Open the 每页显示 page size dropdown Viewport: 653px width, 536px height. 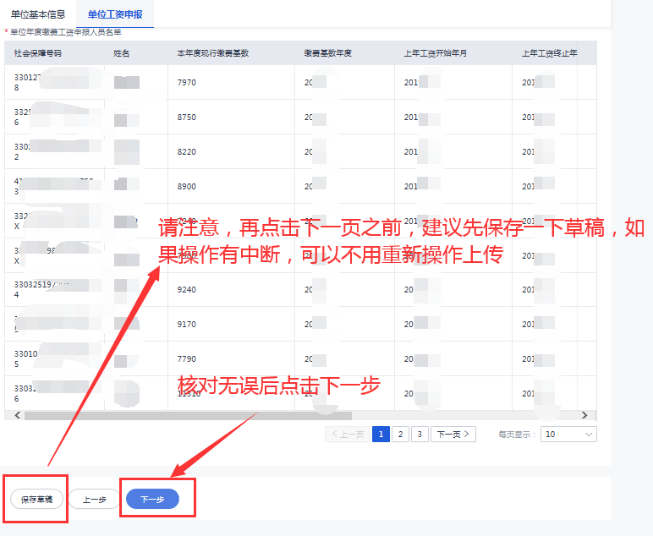click(x=568, y=435)
